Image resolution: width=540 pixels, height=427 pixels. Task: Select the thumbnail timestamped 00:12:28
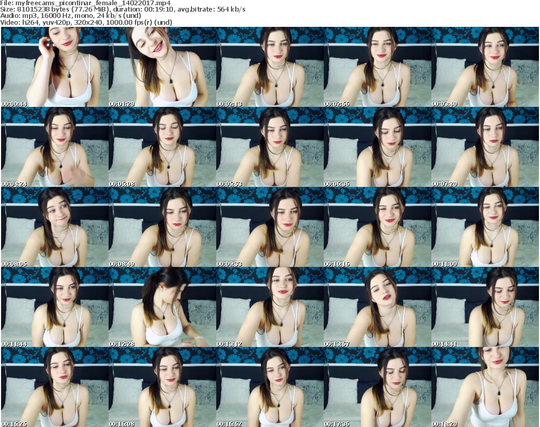(x=162, y=307)
